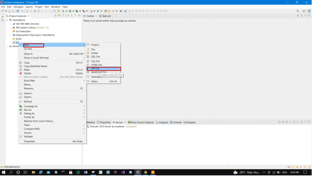312x176 pixels.
Task: Click the Coverage run toolbar icon
Action: click(76, 11)
